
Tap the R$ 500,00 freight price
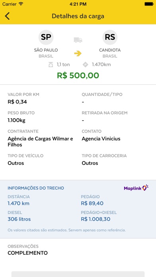[78, 76]
